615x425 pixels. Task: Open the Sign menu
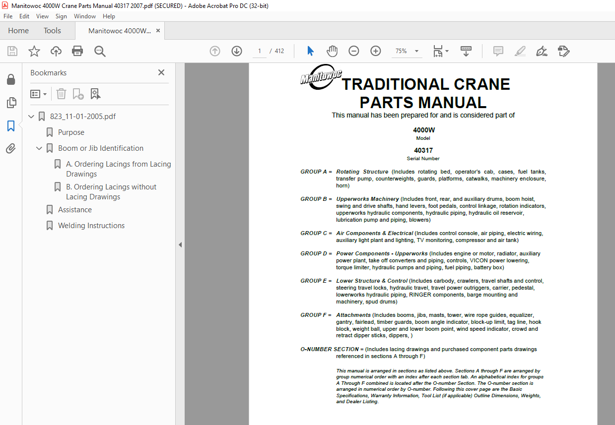(x=61, y=16)
